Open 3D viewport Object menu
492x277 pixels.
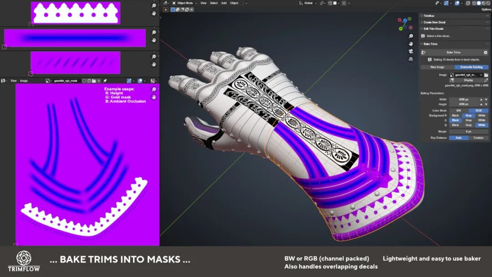coord(235,3)
